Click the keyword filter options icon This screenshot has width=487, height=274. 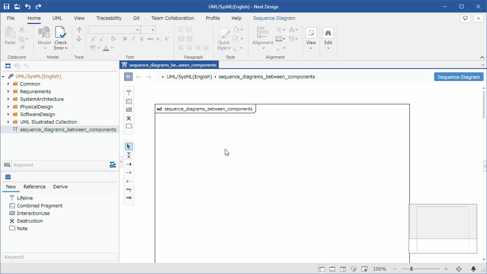pos(113,165)
